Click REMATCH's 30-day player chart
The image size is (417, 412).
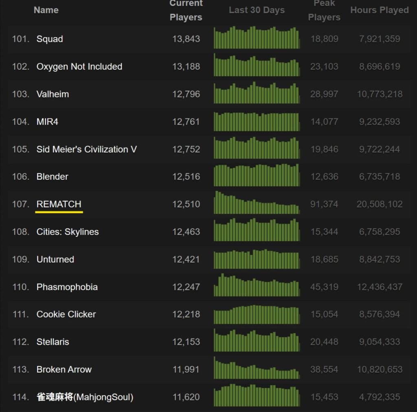pos(257,203)
